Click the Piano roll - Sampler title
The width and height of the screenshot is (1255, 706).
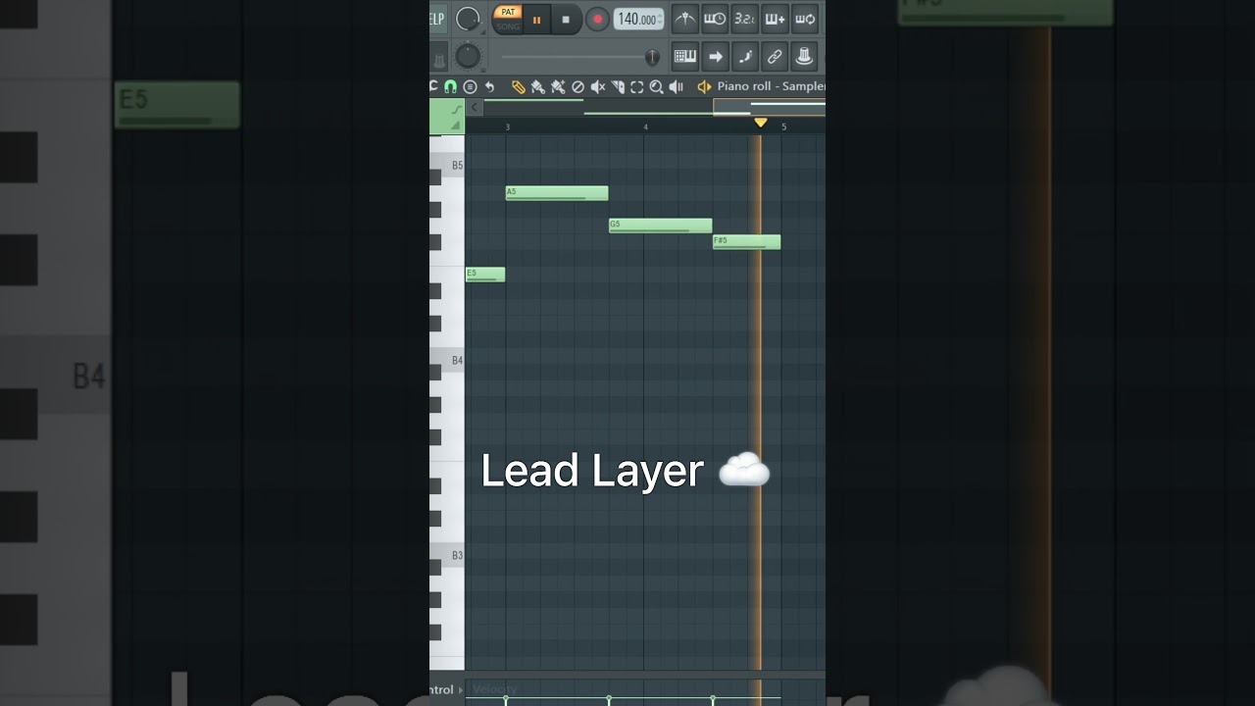pyautogui.click(x=771, y=86)
